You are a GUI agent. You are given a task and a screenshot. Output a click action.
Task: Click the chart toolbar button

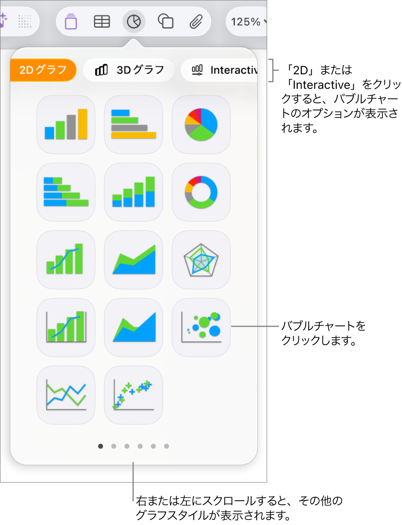(134, 21)
